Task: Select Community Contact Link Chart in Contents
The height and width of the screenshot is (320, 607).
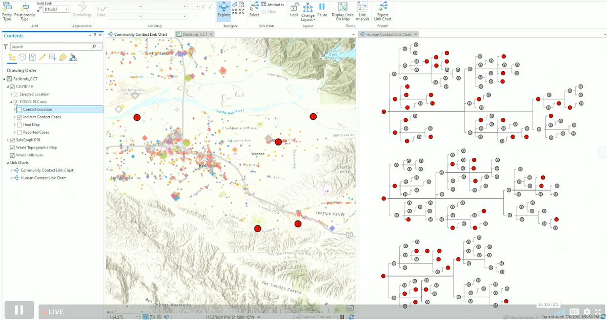Action: [47, 170]
